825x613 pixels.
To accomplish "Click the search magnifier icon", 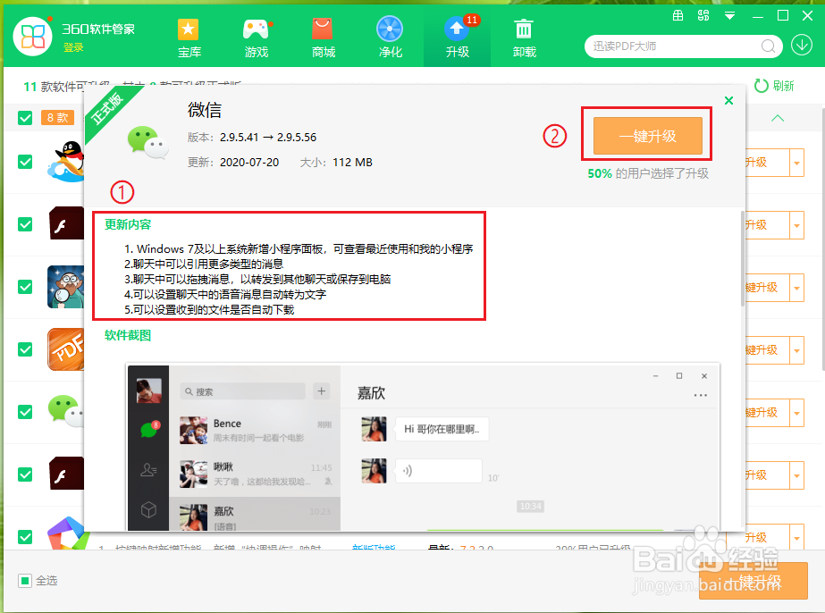I will (x=768, y=46).
